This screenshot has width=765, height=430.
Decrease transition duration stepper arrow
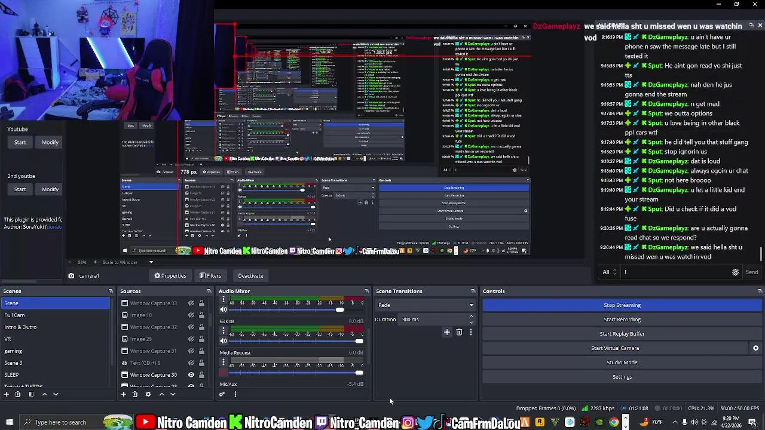point(472,322)
